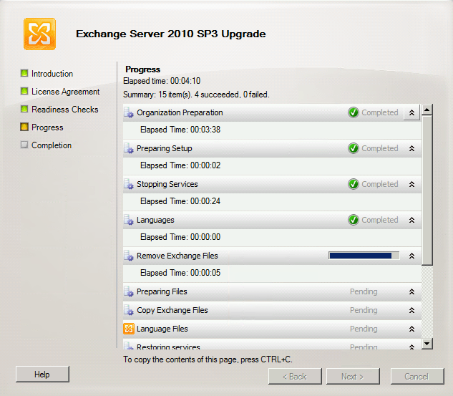Select the Completion wizard step
The height and width of the screenshot is (396, 453).
52,145
